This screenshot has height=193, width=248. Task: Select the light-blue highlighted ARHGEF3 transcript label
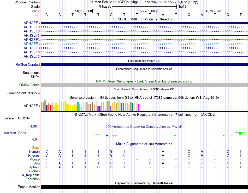32,44
